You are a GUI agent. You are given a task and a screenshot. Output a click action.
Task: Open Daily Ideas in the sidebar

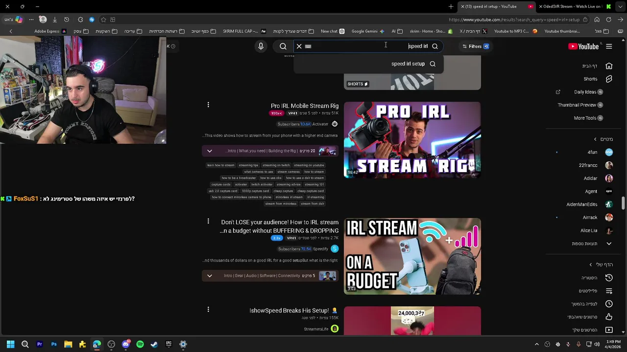(588, 92)
